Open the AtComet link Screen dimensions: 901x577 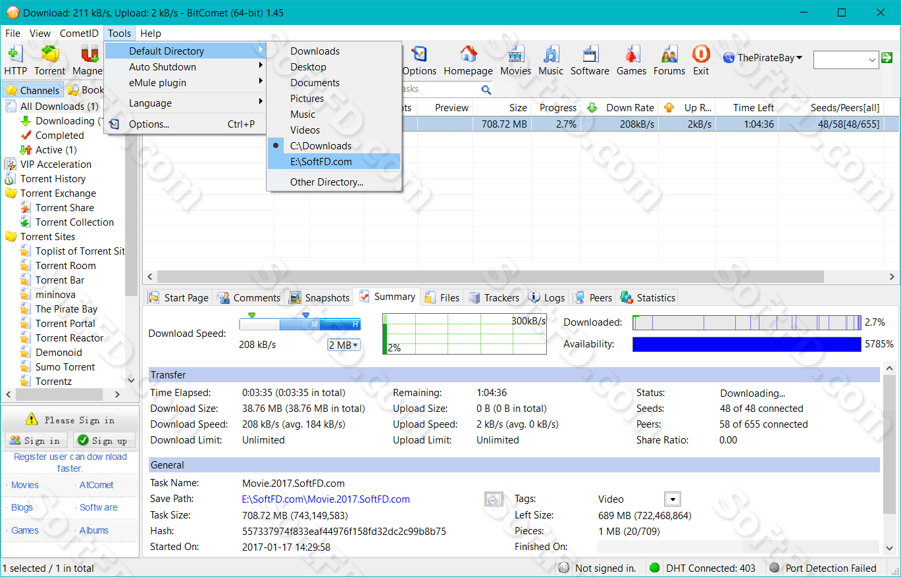[x=96, y=485]
